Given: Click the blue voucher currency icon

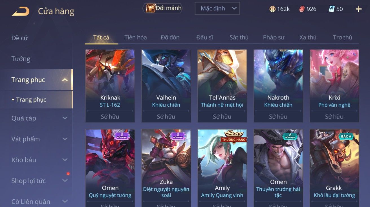Looking at the screenshot, I should pyautogui.click(x=332, y=9).
